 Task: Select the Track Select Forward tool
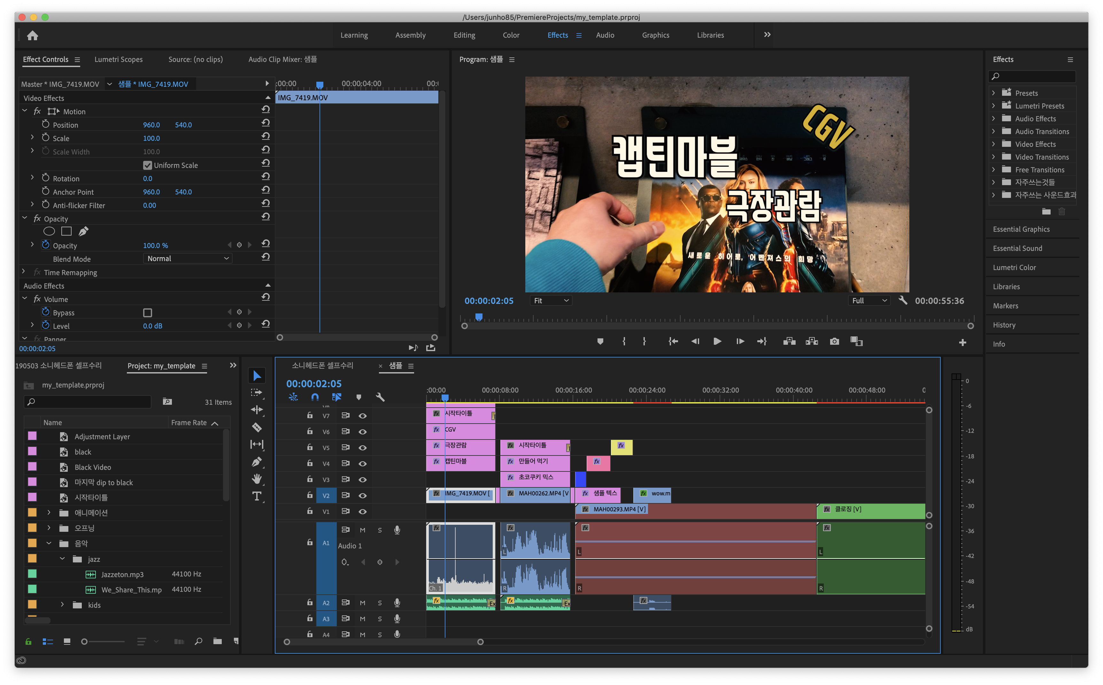coord(257,392)
